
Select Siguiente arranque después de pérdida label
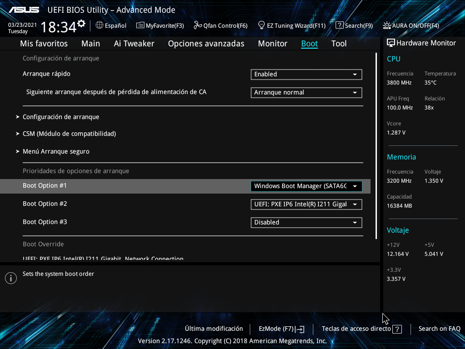[116, 92]
